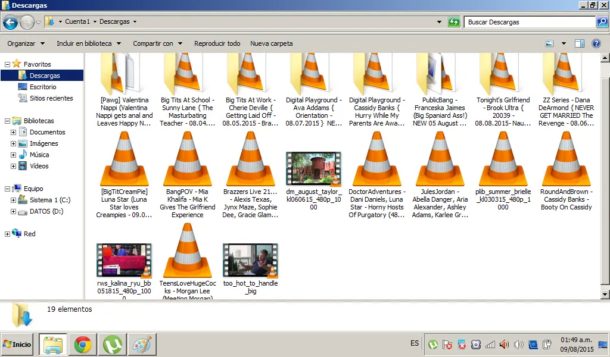Image resolution: width=610 pixels, height=357 pixels.
Task: Click the Cuenta1 breadcrumb in the address bar
Action: click(77, 22)
